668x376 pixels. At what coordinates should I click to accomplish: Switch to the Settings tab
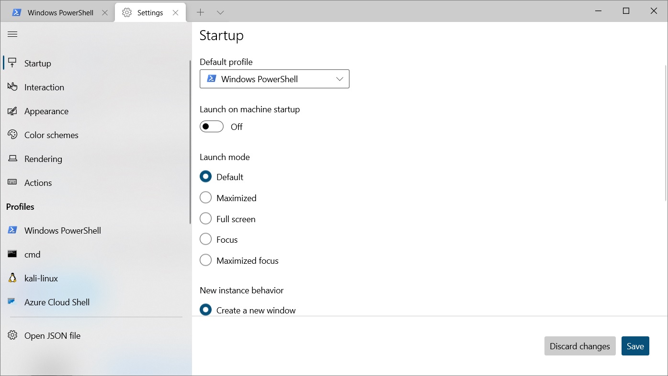[150, 12]
